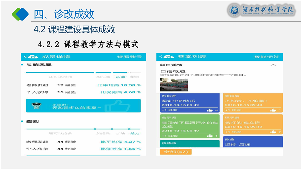Click the 小蓝说 banner
This screenshot has width=301, height=169.
pos(83,106)
